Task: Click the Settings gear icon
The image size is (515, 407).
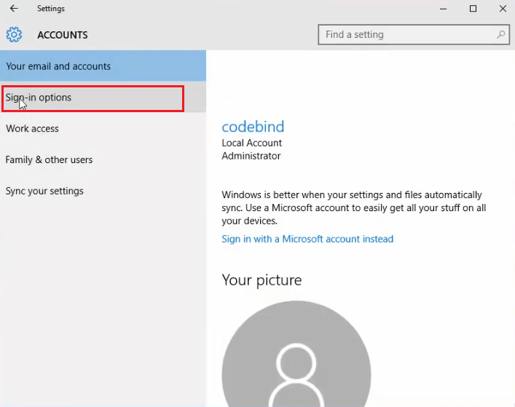Action: pos(14,34)
